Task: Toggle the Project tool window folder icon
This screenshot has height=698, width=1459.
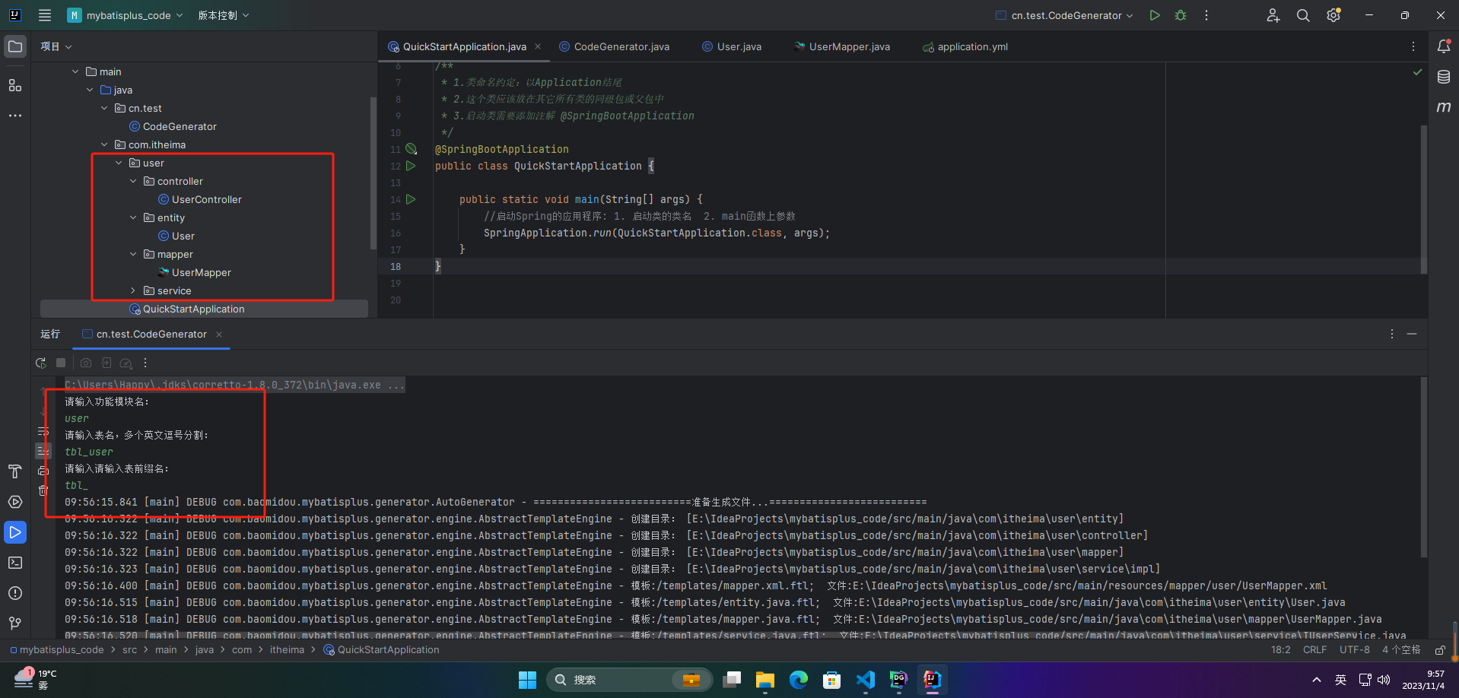Action: 14,46
